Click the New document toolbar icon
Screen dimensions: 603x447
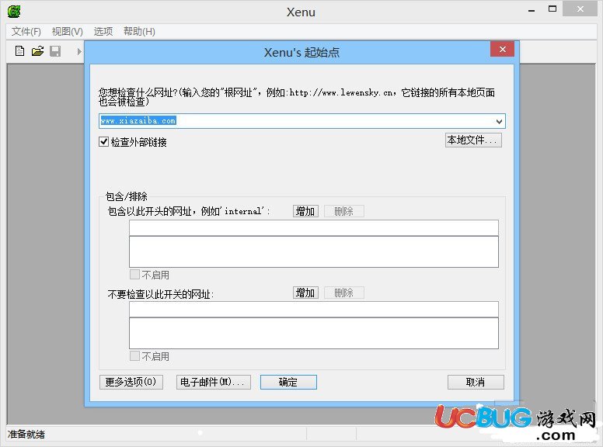tap(19, 51)
